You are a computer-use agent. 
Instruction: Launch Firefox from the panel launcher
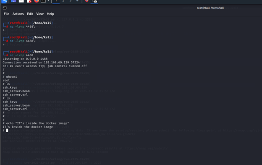37,1
